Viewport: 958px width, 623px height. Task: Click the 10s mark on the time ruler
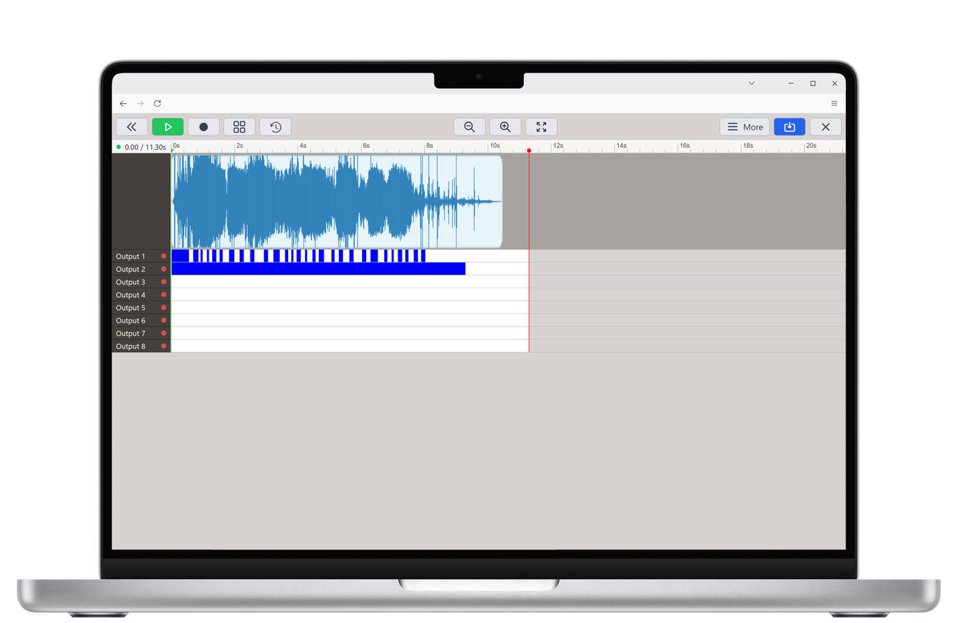tap(494, 146)
